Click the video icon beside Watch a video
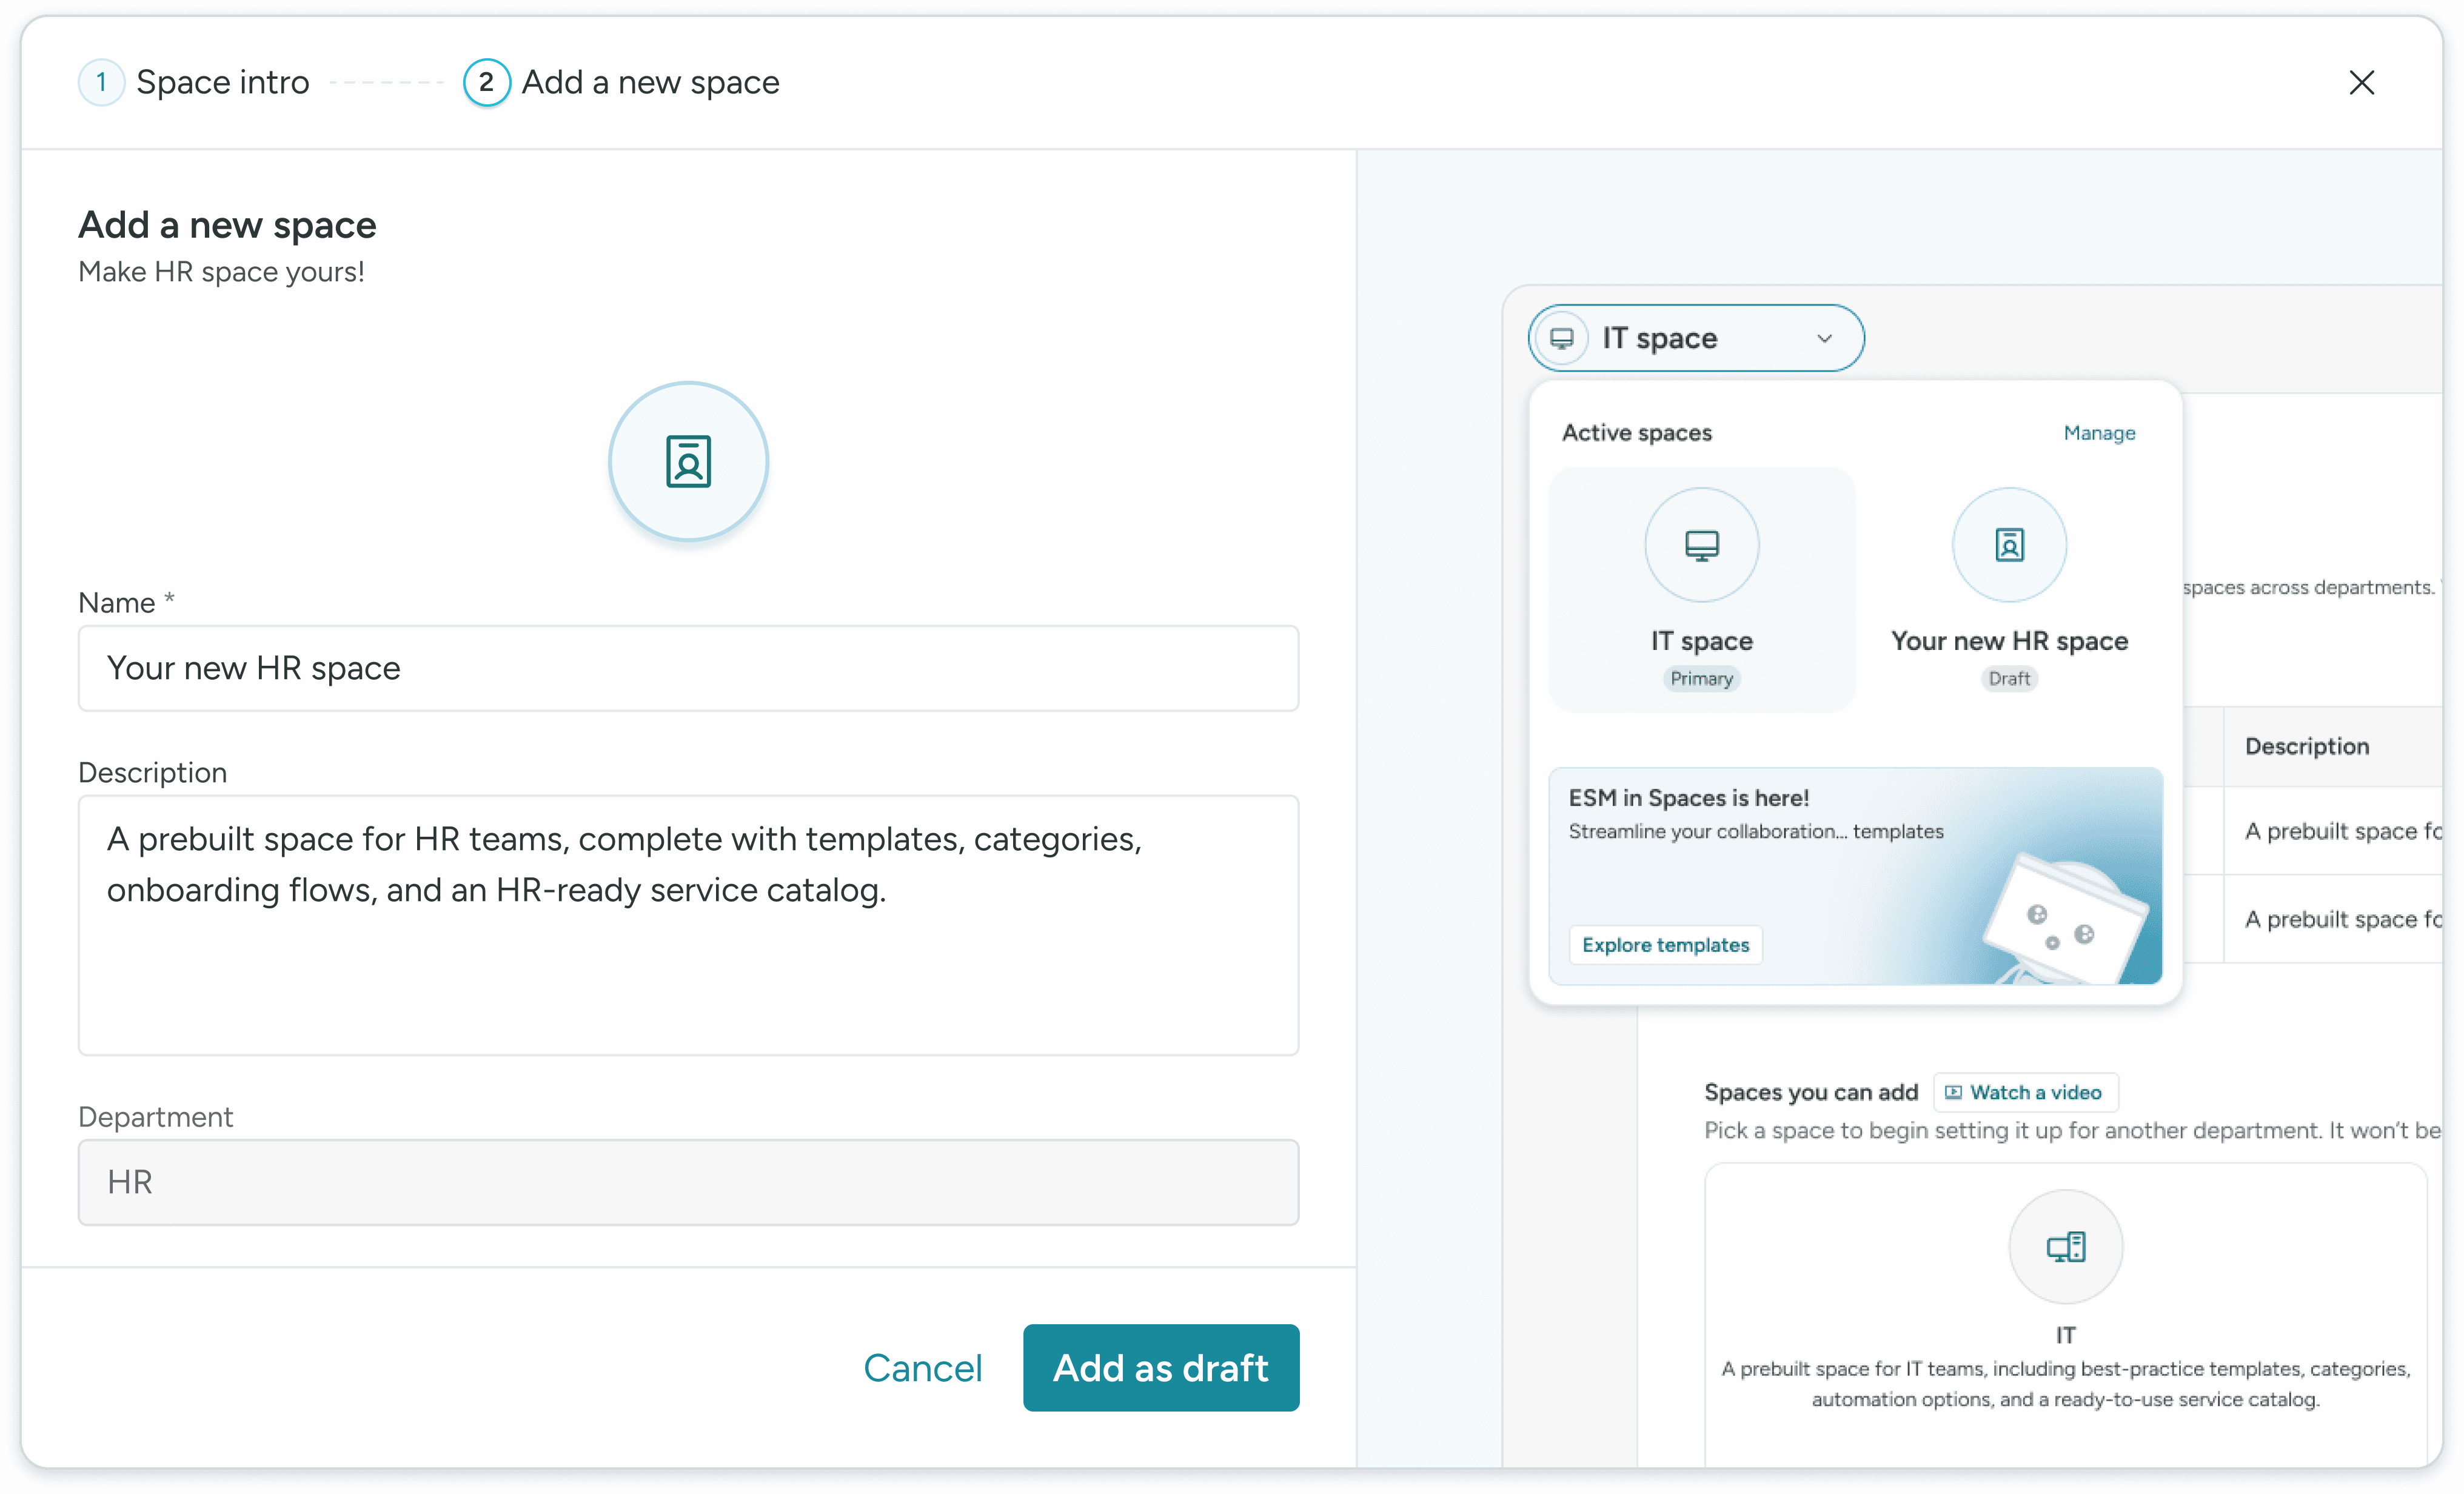The height and width of the screenshot is (1494, 2464). (1953, 1092)
